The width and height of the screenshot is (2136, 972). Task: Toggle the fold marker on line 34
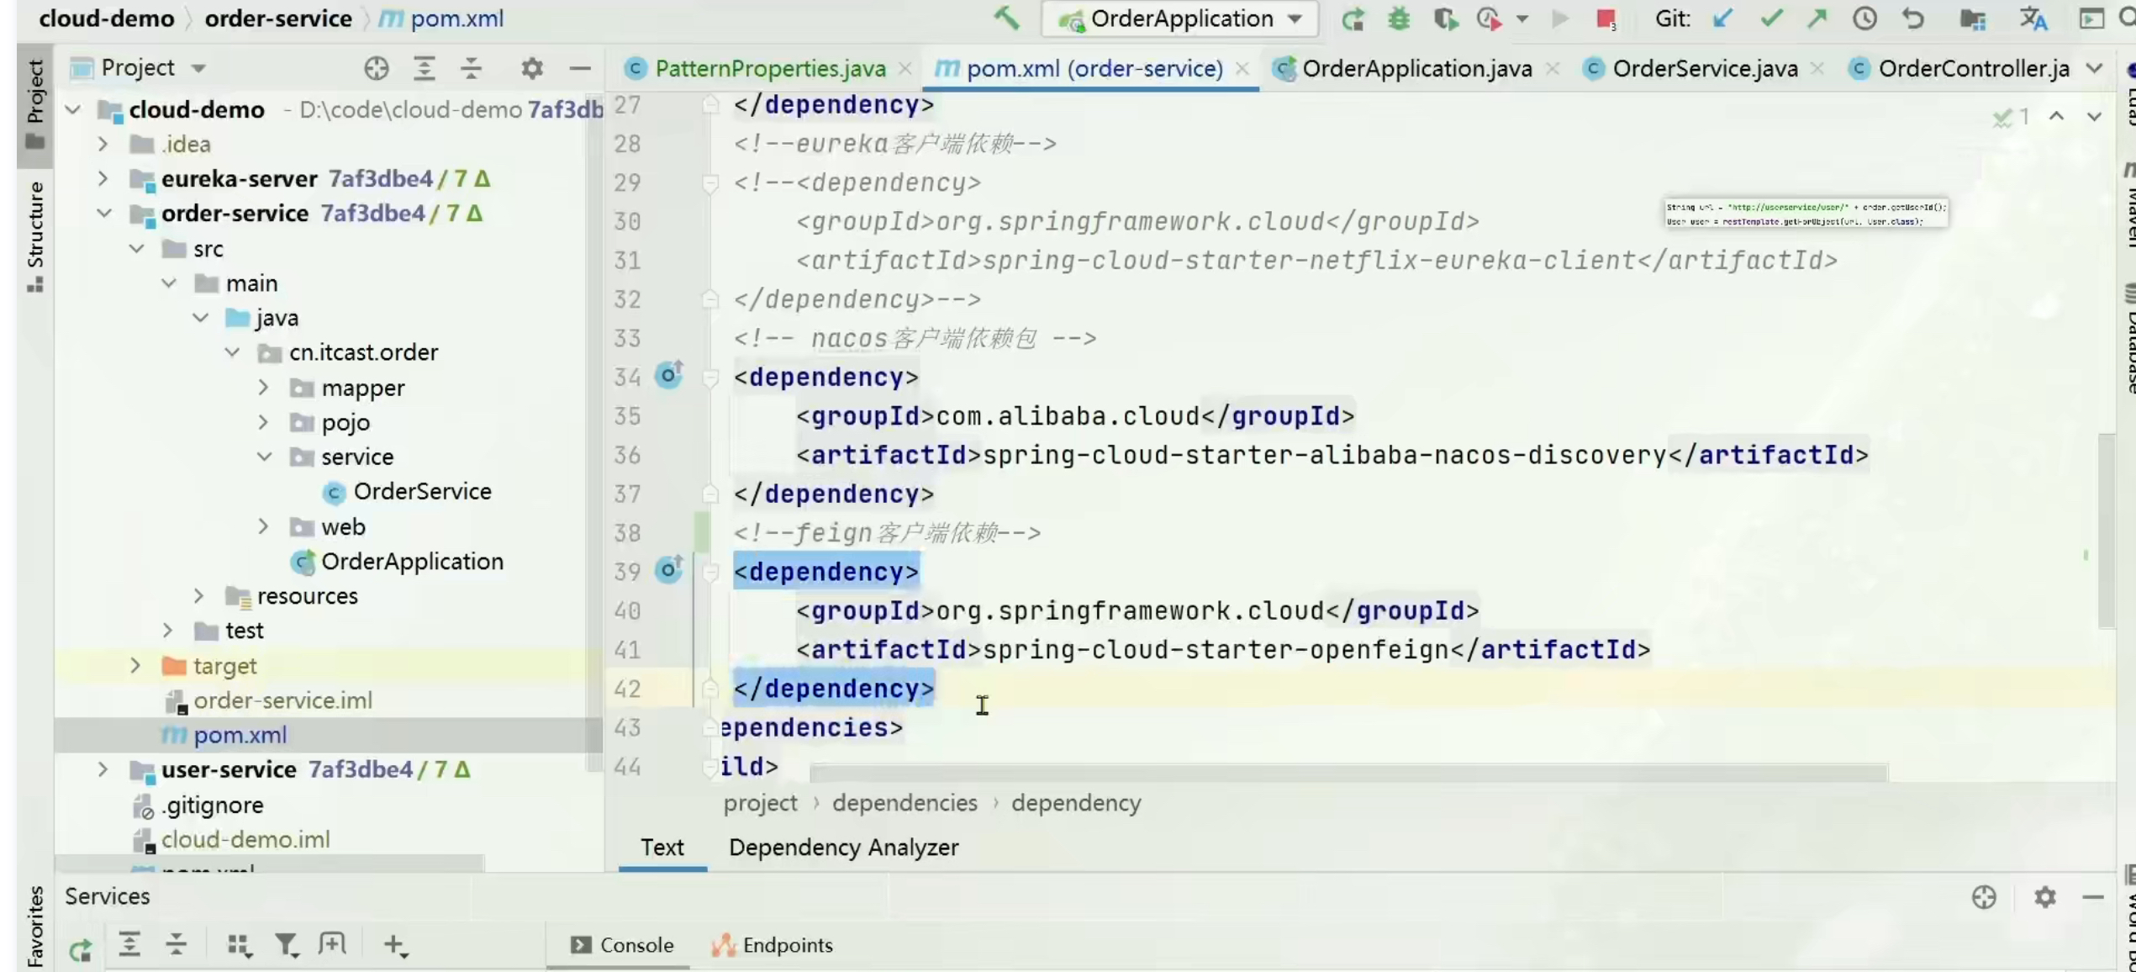[710, 378]
